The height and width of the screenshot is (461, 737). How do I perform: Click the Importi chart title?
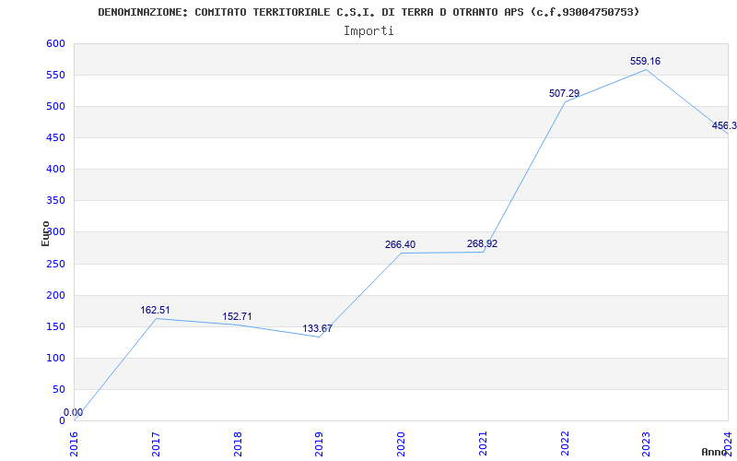(368, 31)
